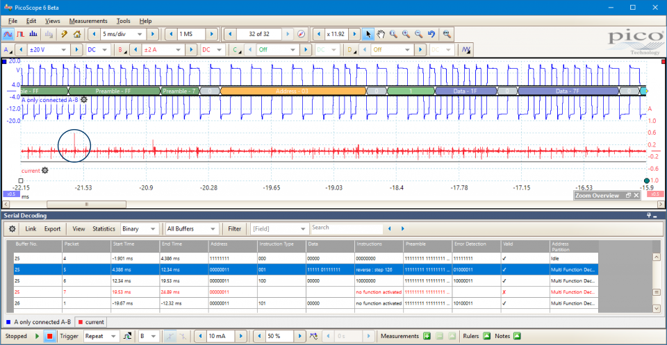667x345 pixels.
Task: Select the Hand pan tool
Action: click(381, 34)
